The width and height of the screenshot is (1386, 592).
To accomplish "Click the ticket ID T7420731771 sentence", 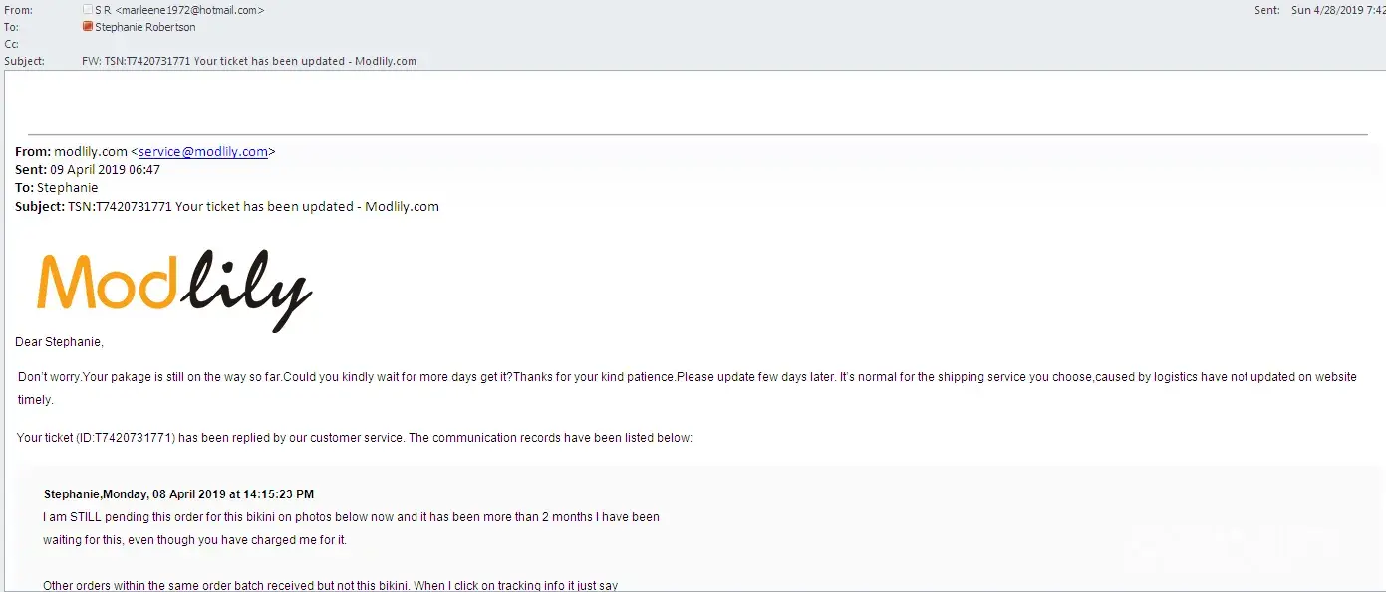I will point(355,438).
